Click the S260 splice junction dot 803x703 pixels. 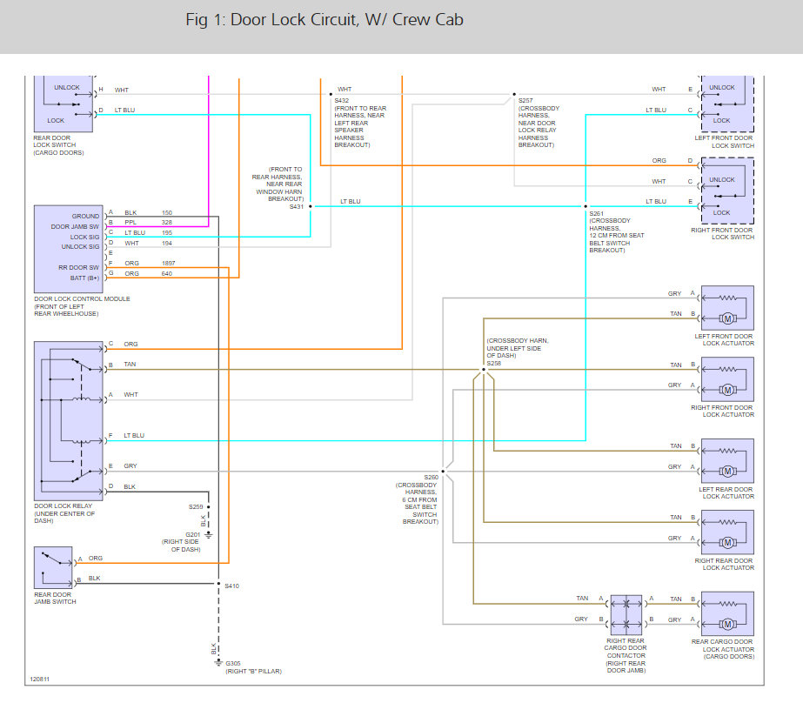click(443, 471)
